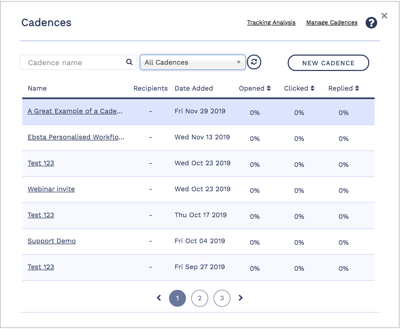The width and height of the screenshot is (400, 329).
Task: Open the All Cadences dropdown
Action: click(x=193, y=62)
